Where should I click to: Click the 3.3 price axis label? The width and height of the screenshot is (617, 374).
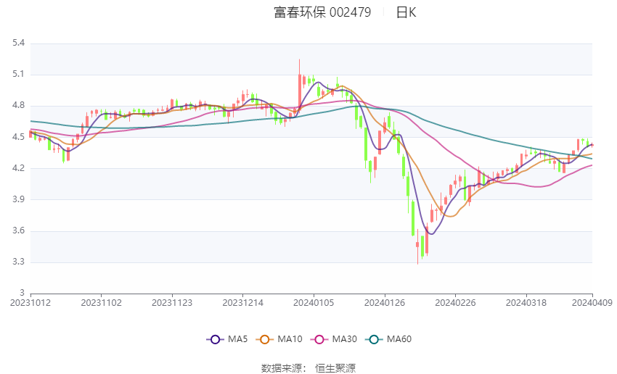point(18,262)
